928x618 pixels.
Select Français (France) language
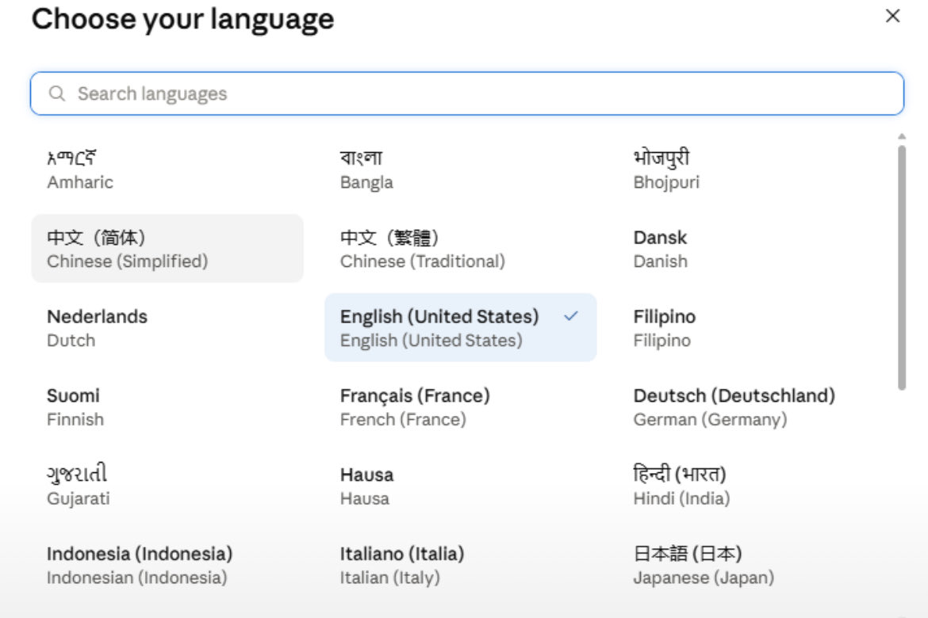pyautogui.click(x=461, y=407)
